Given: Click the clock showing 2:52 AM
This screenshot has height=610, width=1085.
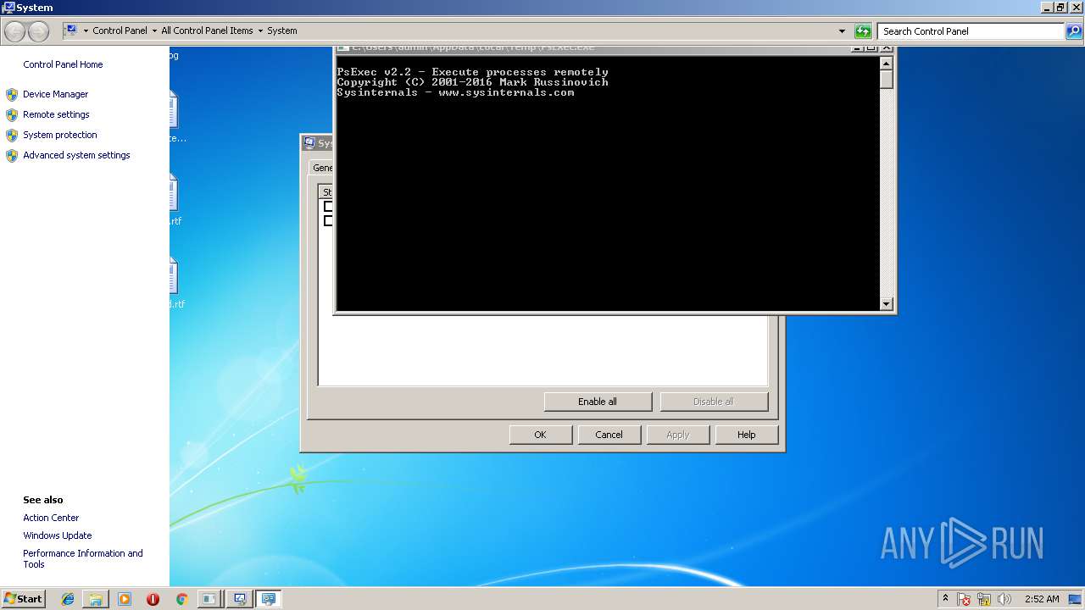Looking at the screenshot, I should (x=1042, y=599).
